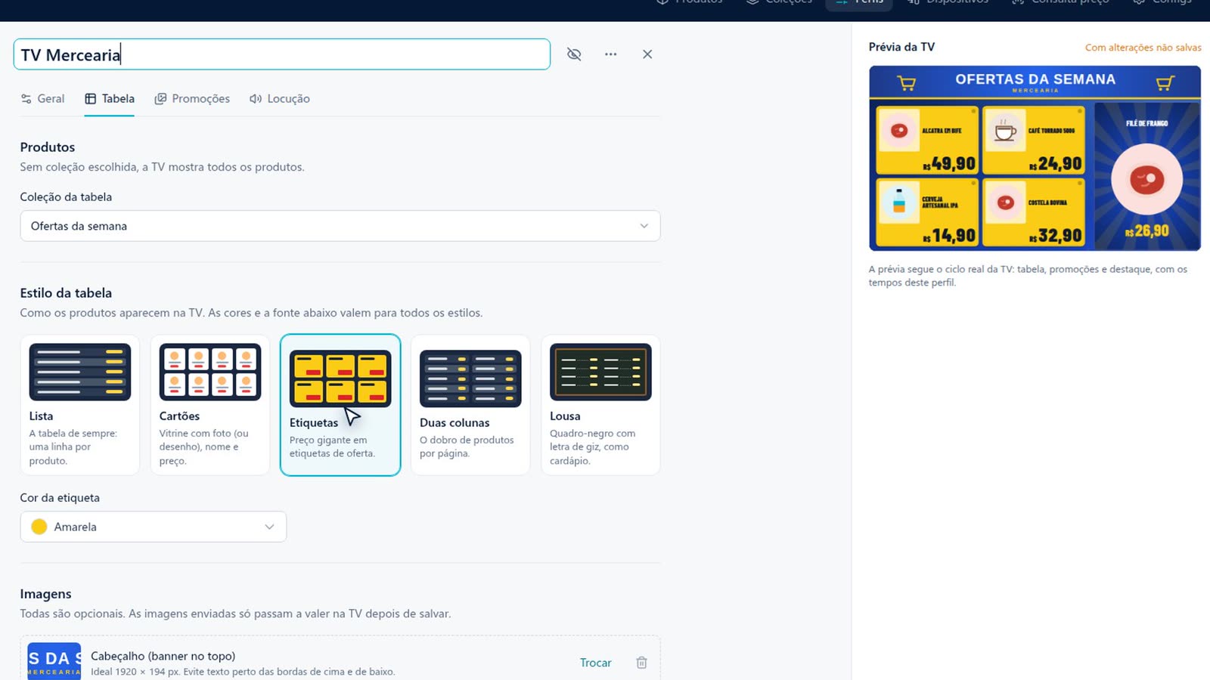This screenshot has width=1210, height=680.
Task: Go to the Locução tab
Action: (x=280, y=99)
